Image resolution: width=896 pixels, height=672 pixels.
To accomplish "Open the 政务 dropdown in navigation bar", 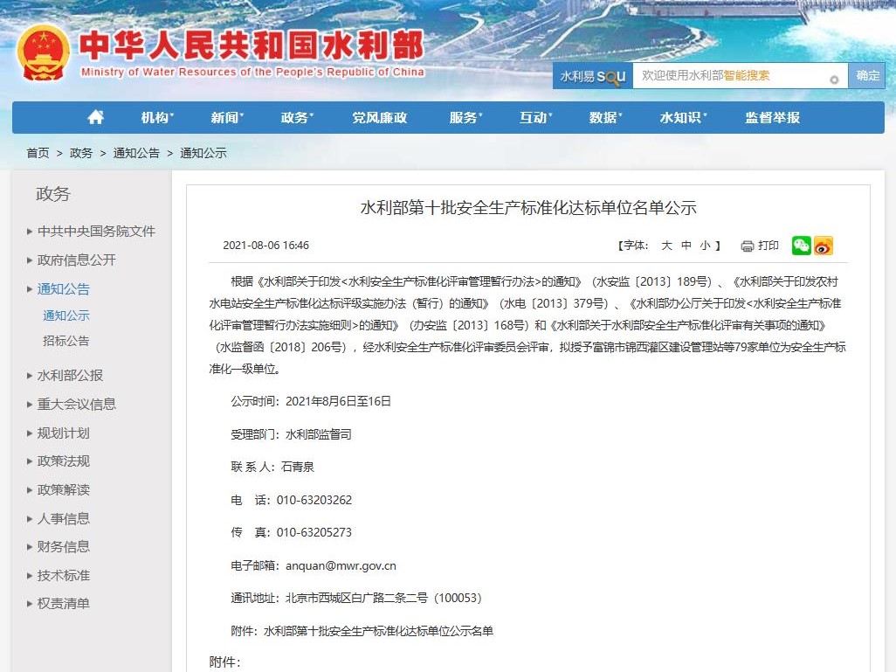I will (x=297, y=117).
